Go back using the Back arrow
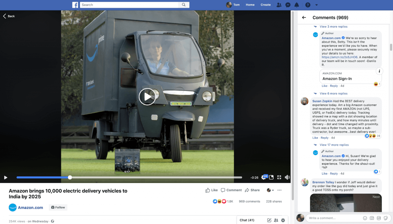The image size is (393, 224). (x=9, y=16)
